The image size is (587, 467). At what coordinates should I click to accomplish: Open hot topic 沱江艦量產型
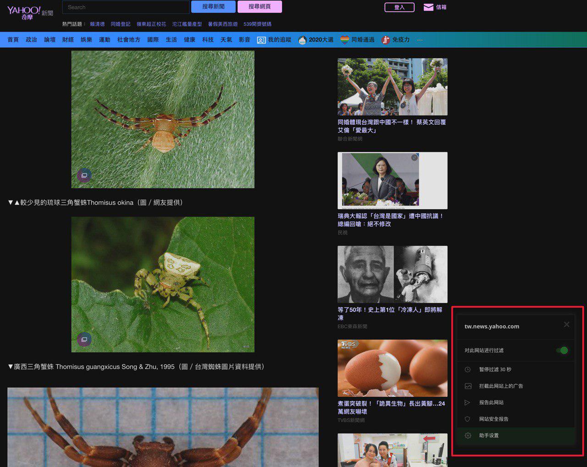coord(187,24)
